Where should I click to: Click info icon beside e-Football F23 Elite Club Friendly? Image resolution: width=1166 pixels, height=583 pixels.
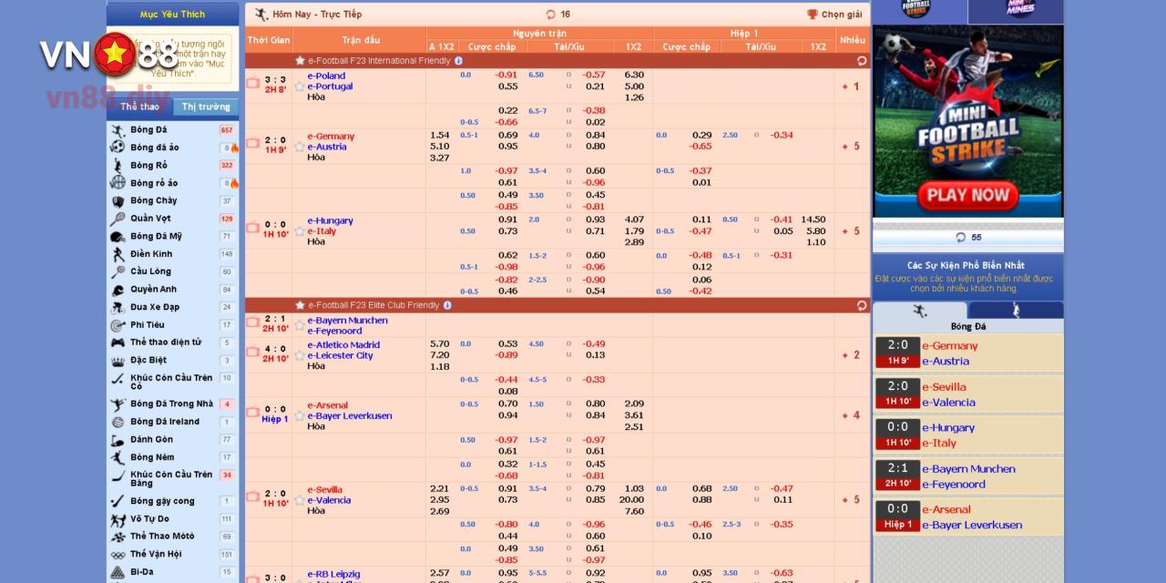point(447,305)
